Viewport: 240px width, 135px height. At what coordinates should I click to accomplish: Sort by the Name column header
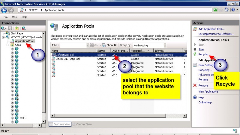click(73, 51)
